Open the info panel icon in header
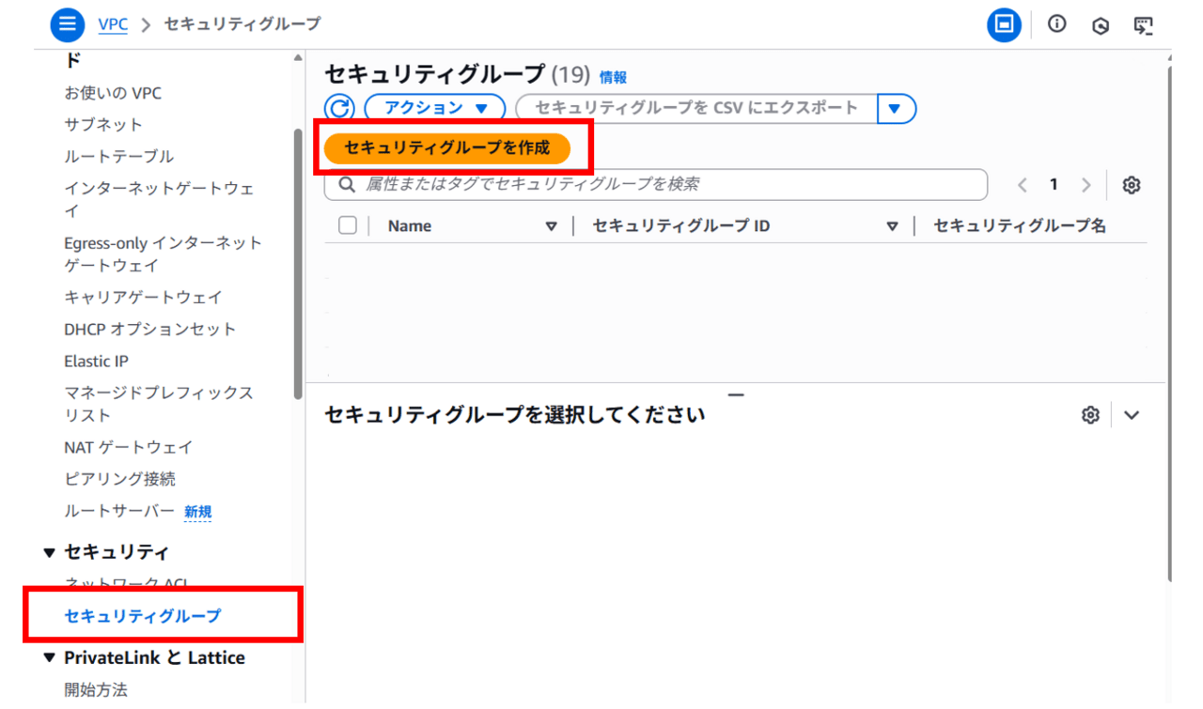 point(1056,24)
